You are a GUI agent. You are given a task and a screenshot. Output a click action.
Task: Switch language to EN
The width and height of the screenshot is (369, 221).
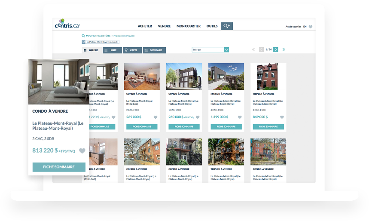(305, 27)
